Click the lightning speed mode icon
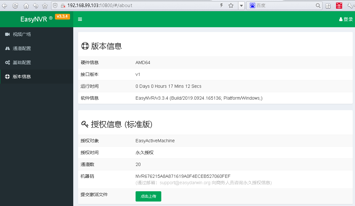 coord(222,5)
